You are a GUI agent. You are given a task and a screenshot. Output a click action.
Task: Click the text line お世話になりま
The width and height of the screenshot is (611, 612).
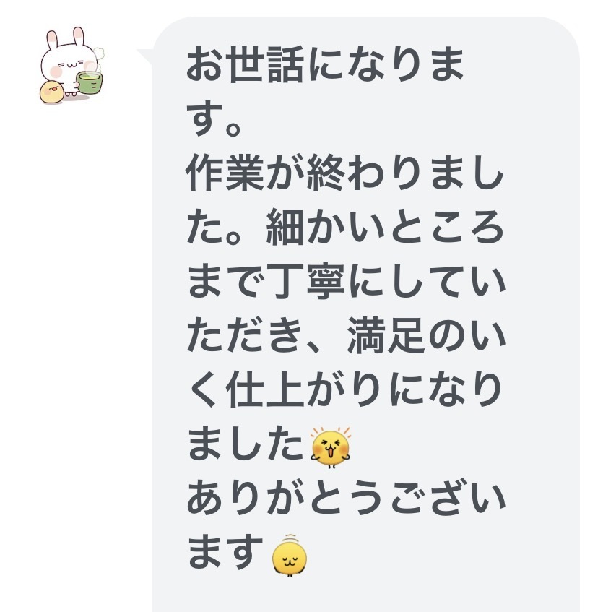pos(326,64)
